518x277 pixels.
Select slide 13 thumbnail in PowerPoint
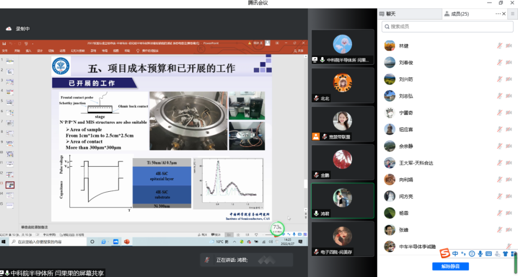[x=10, y=185]
